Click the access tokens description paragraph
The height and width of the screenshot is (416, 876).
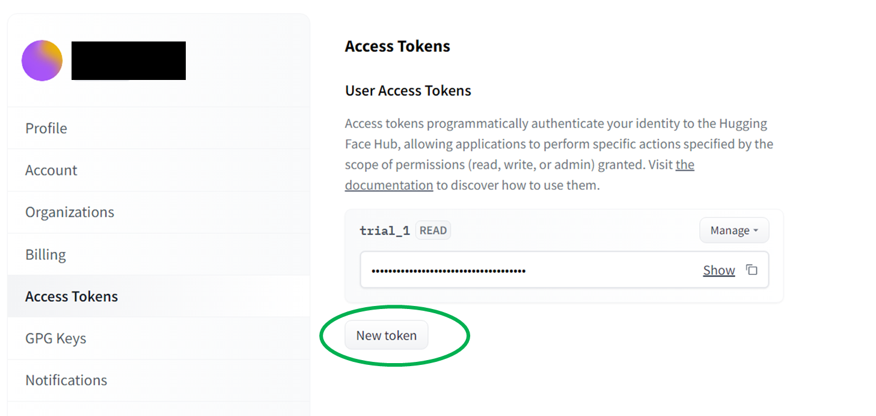pos(559,154)
